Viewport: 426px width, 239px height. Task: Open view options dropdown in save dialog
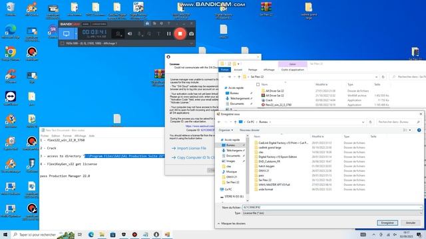pos(410,130)
